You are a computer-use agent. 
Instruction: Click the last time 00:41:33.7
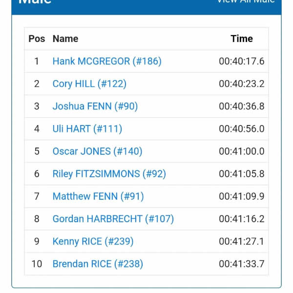pyautogui.click(x=241, y=264)
